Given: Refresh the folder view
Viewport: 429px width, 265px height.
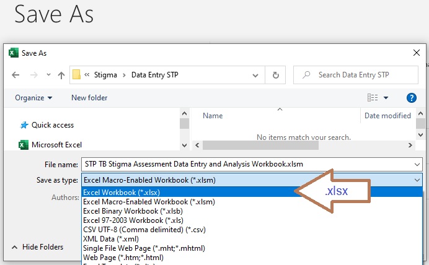Looking at the screenshot, I should click(x=275, y=75).
